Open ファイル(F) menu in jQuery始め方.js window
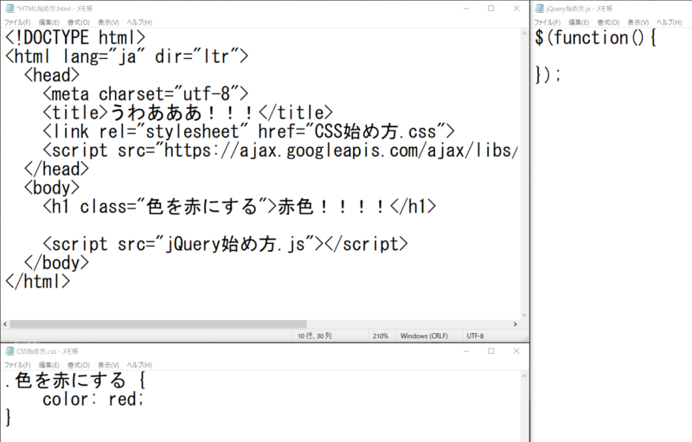The width and height of the screenshot is (692, 442). tap(548, 22)
